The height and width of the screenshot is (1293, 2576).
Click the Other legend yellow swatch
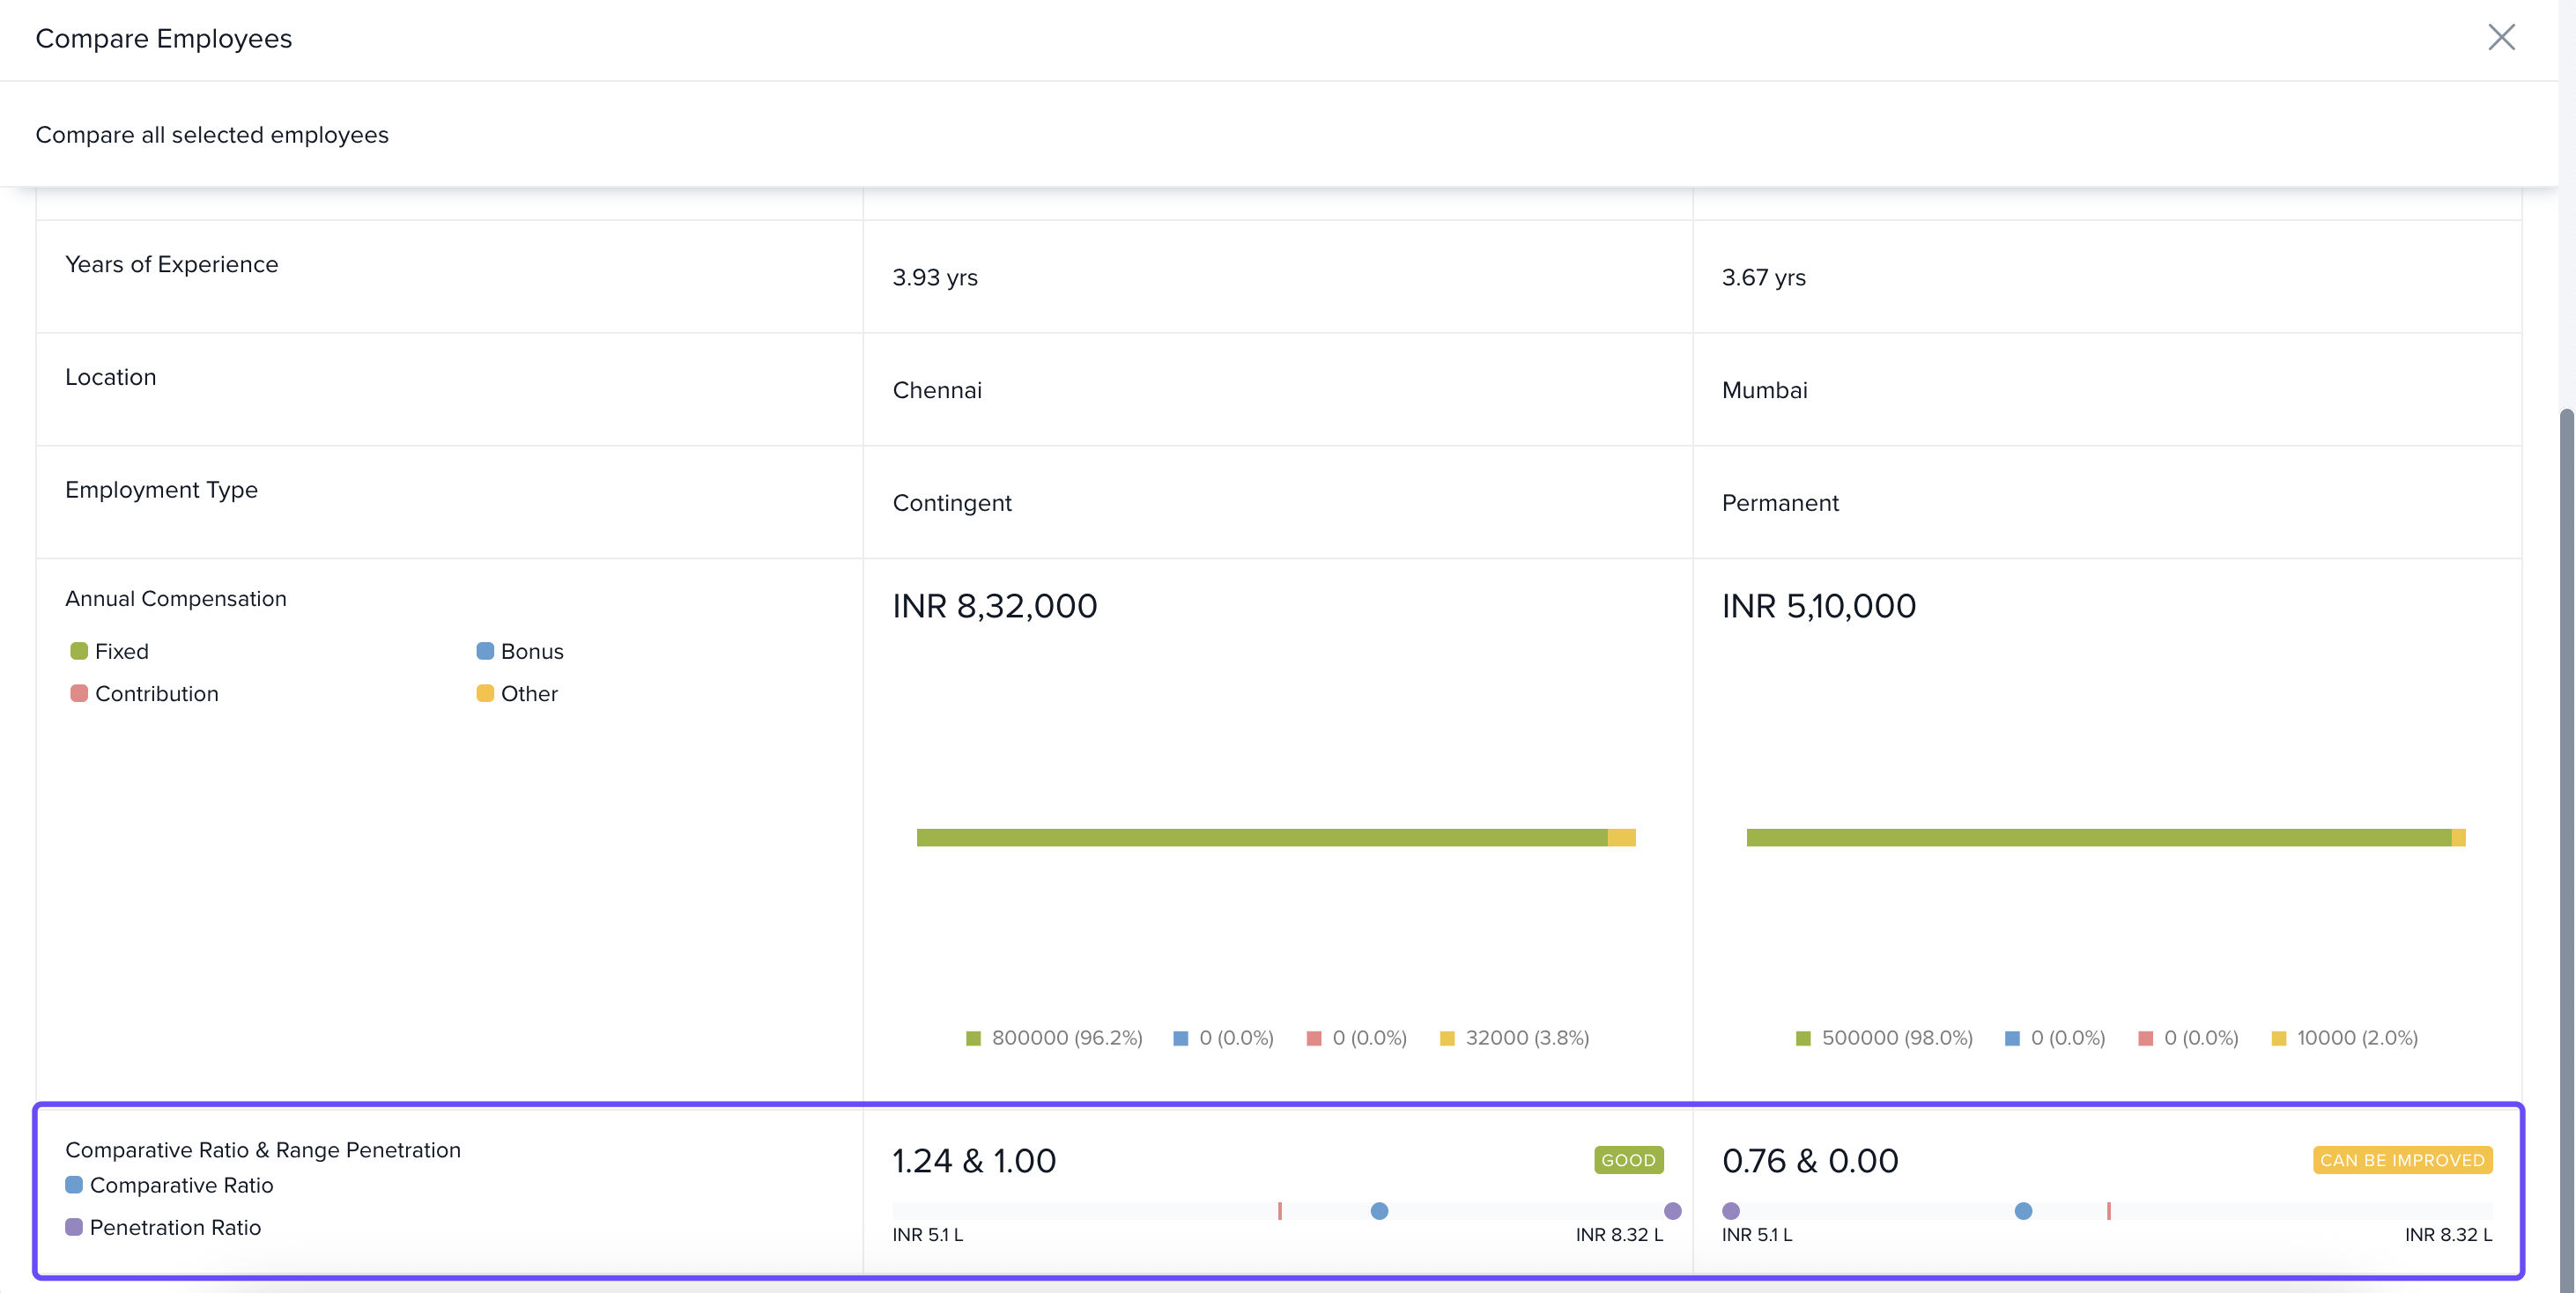tap(485, 693)
